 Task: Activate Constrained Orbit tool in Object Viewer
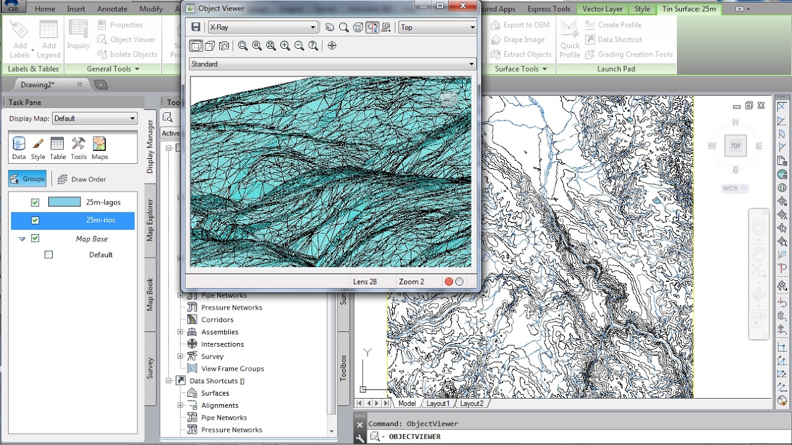[372, 27]
